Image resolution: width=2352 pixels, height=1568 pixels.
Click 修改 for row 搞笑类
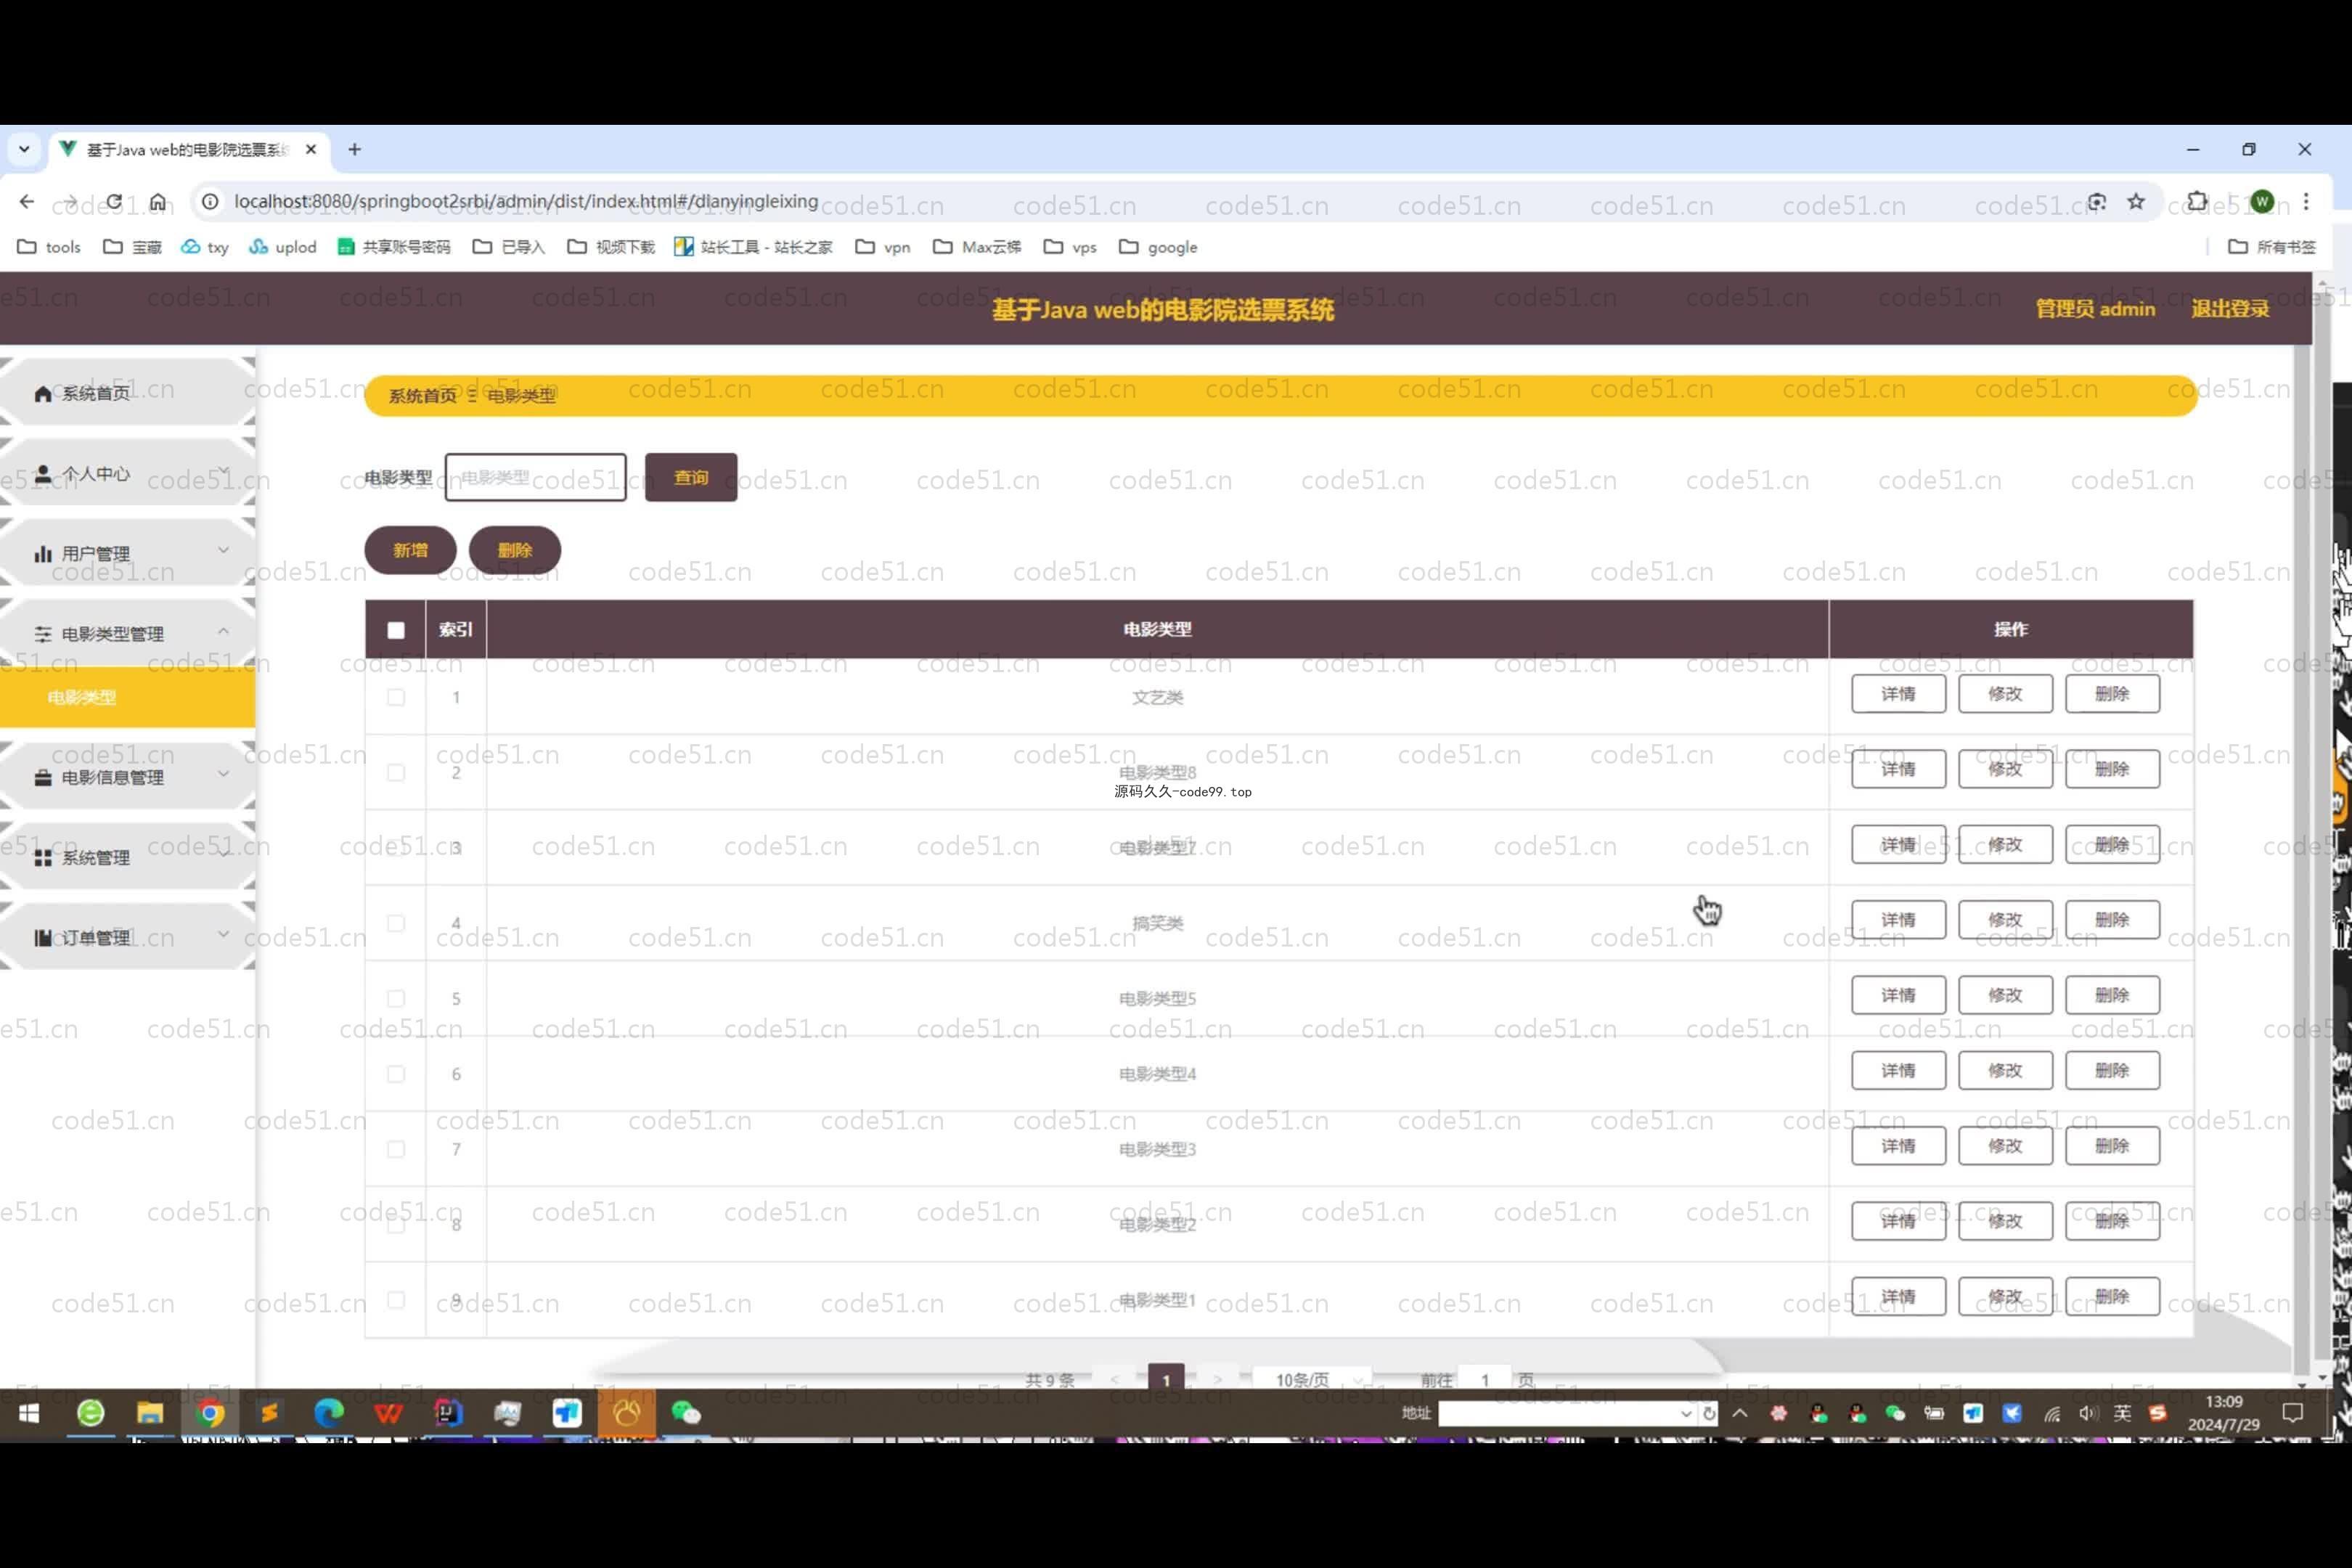pos(2005,920)
